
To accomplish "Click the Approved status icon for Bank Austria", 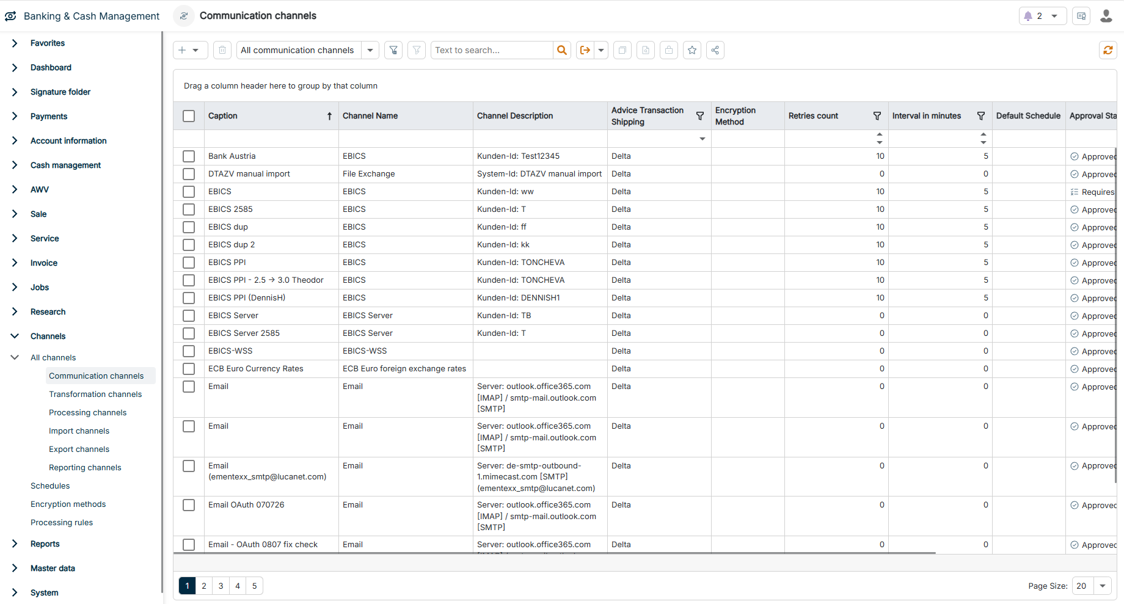I will 1075,156.
